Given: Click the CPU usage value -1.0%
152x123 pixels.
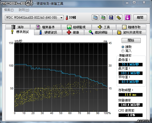Looking at the screenshot, I should [131, 115].
